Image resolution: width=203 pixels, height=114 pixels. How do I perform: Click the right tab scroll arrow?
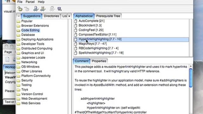tap(69, 16)
